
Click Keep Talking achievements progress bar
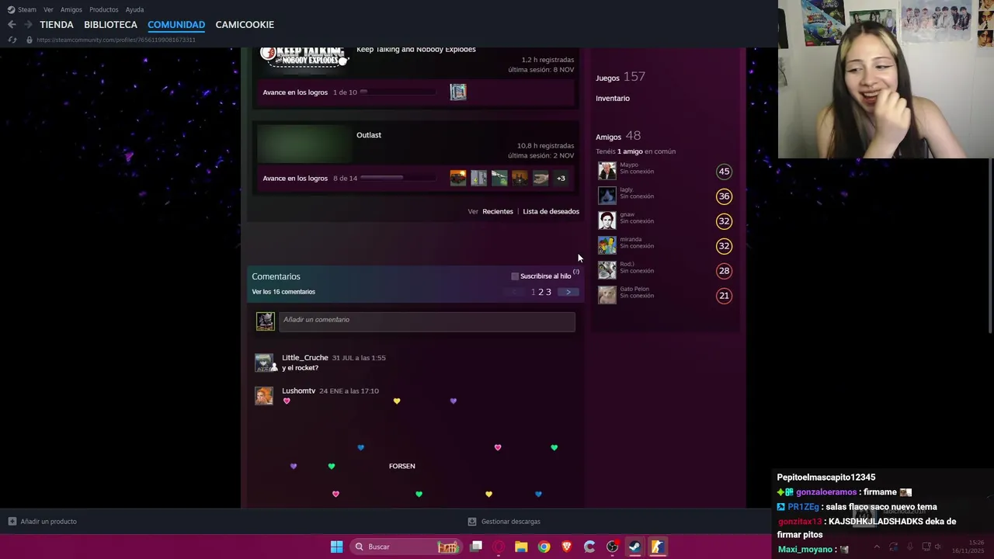coord(397,92)
